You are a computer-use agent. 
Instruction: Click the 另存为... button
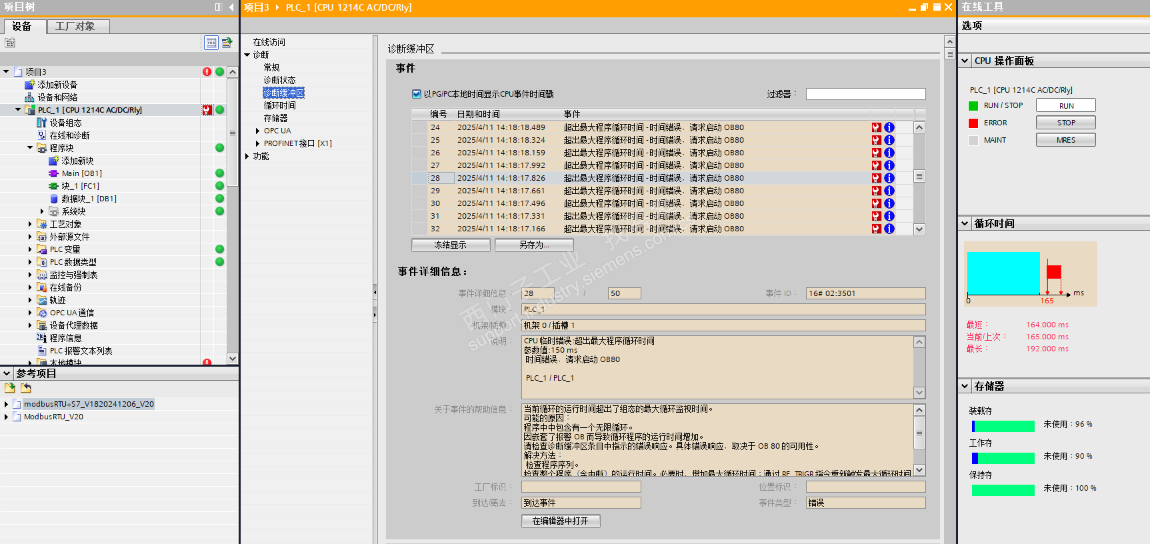[534, 245]
